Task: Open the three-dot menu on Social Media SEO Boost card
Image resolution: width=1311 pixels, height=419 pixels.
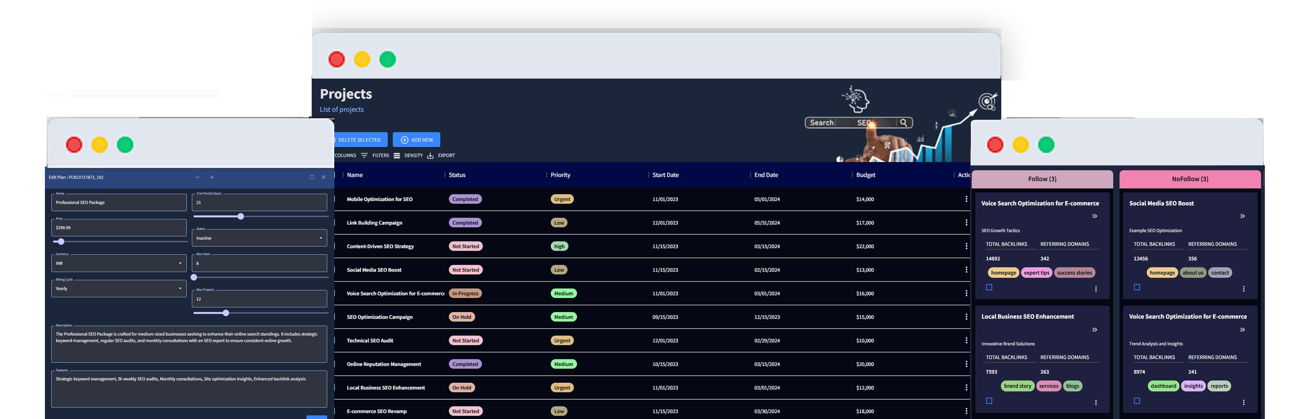Action: click(1244, 288)
